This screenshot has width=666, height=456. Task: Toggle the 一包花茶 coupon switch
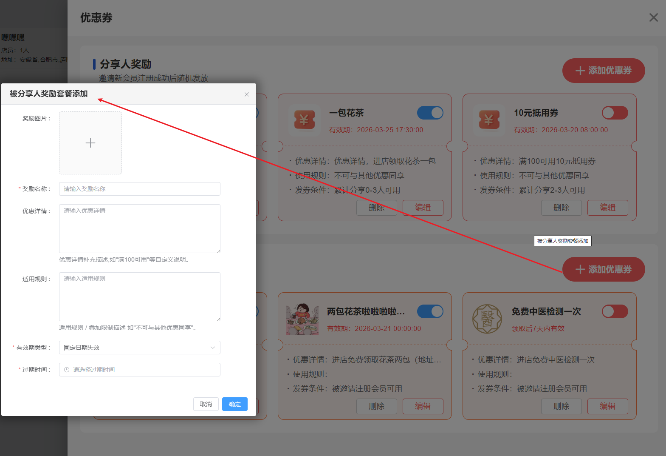tap(430, 113)
